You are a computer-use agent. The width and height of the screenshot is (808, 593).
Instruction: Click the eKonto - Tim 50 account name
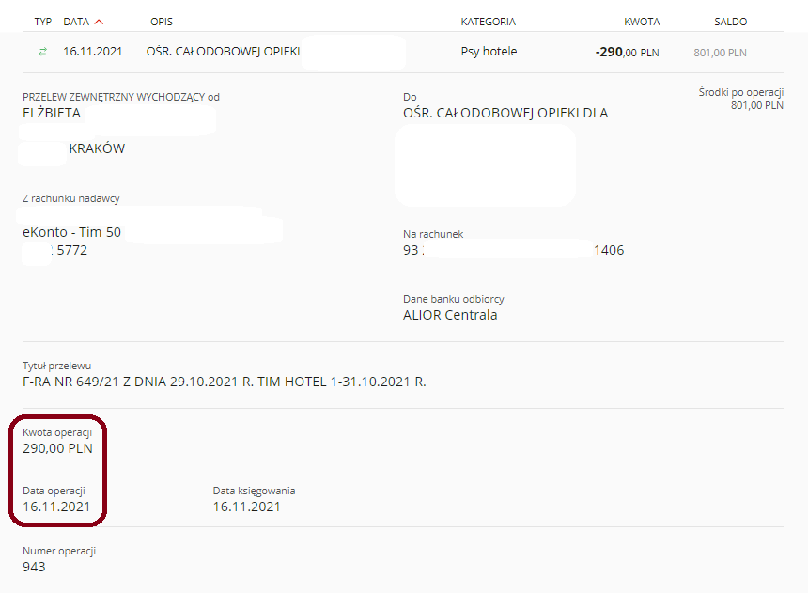(x=71, y=232)
